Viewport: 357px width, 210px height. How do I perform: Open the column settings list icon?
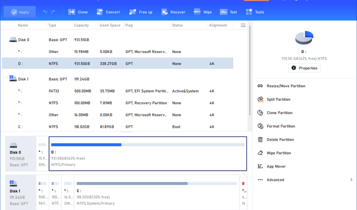click(x=243, y=25)
